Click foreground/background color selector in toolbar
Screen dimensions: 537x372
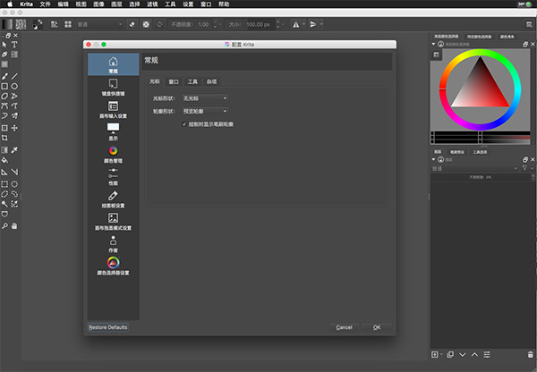click(x=38, y=24)
